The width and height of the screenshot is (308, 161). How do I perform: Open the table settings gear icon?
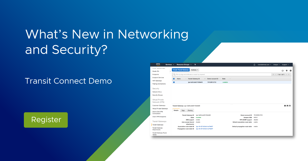coord(287,71)
